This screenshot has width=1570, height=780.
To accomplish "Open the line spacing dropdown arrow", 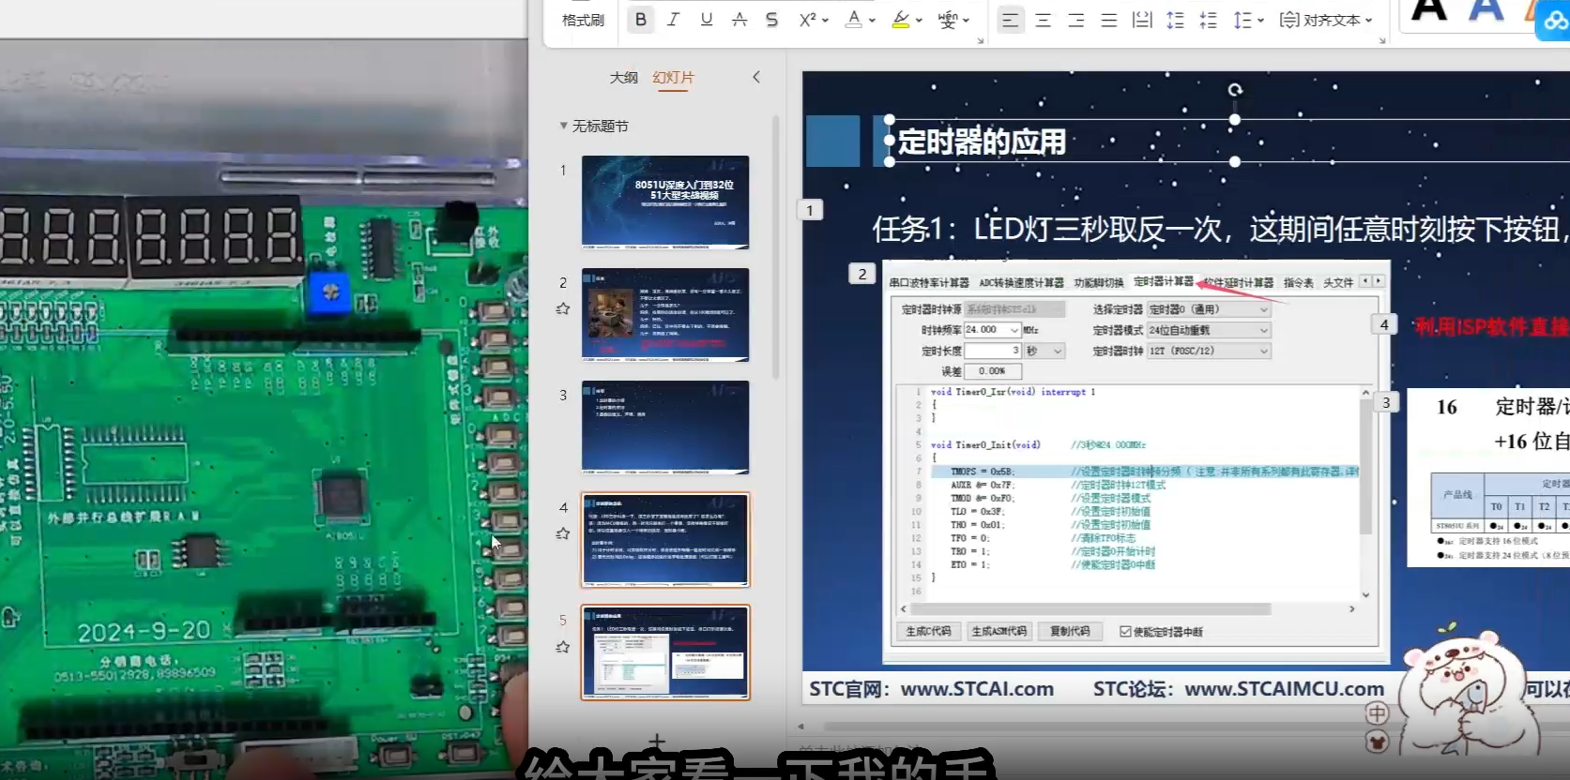I will pyautogui.click(x=1260, y=20).
